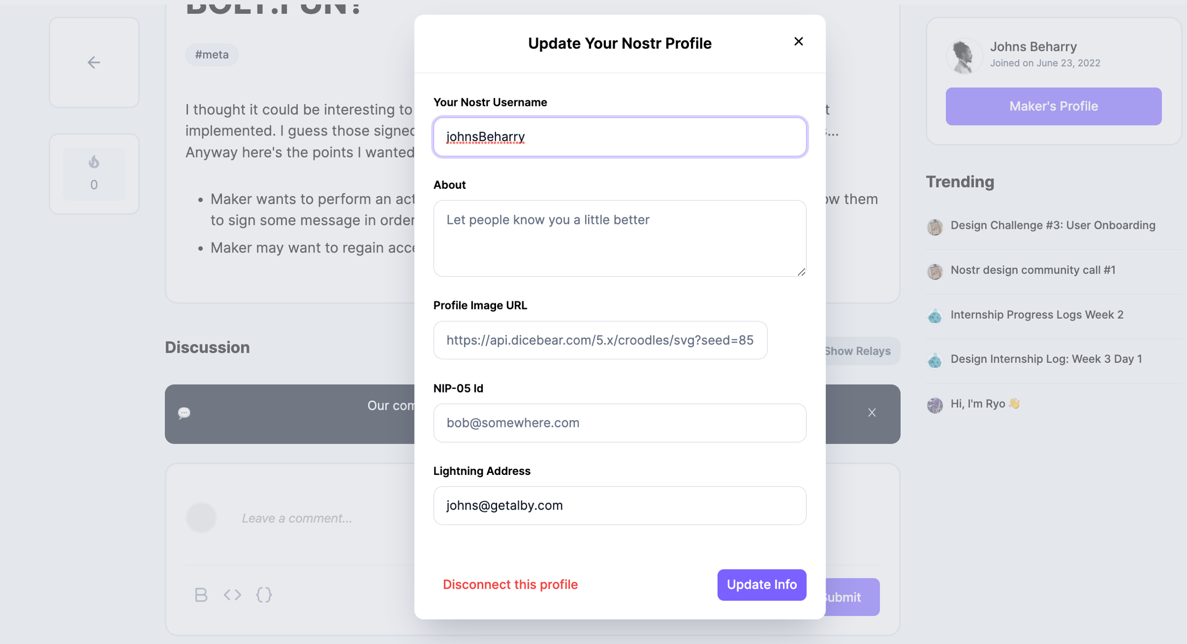This screenshot has width=1187, height=644.
Task: Edit the Profile Image URL field
Action: (x=600, y=340)
